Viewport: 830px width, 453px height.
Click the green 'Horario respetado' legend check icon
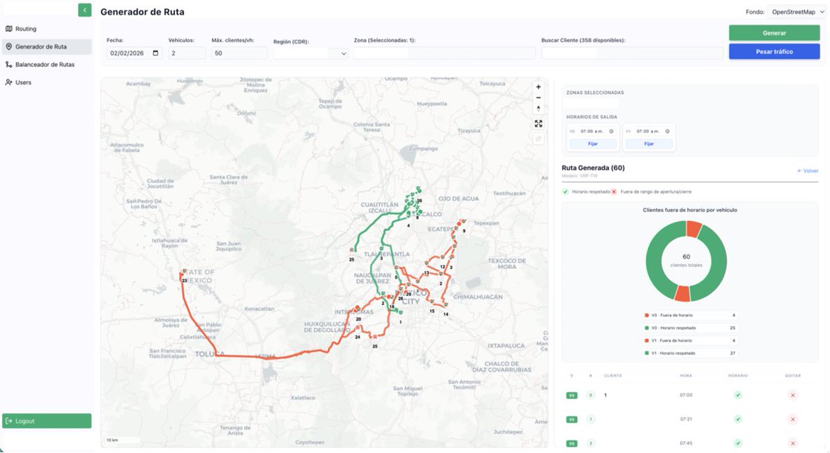[565, 192]
